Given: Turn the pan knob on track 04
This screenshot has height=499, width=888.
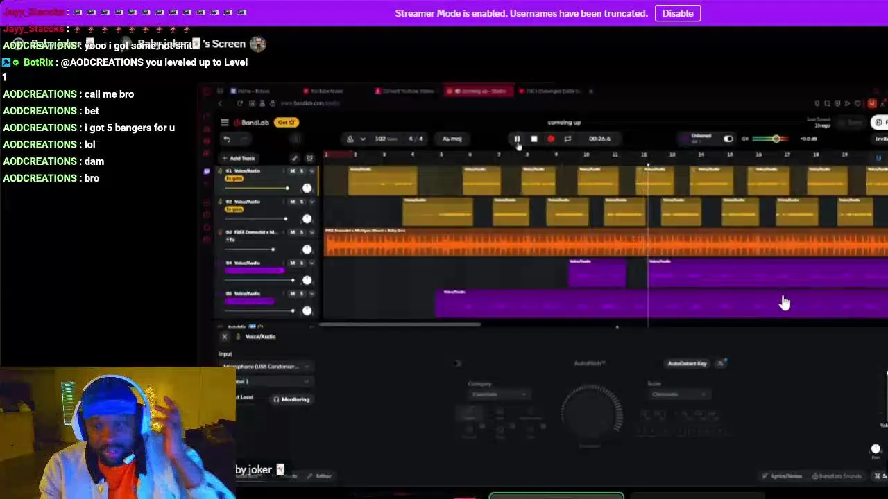Looking at the screenshot, I should coord(307,280).
